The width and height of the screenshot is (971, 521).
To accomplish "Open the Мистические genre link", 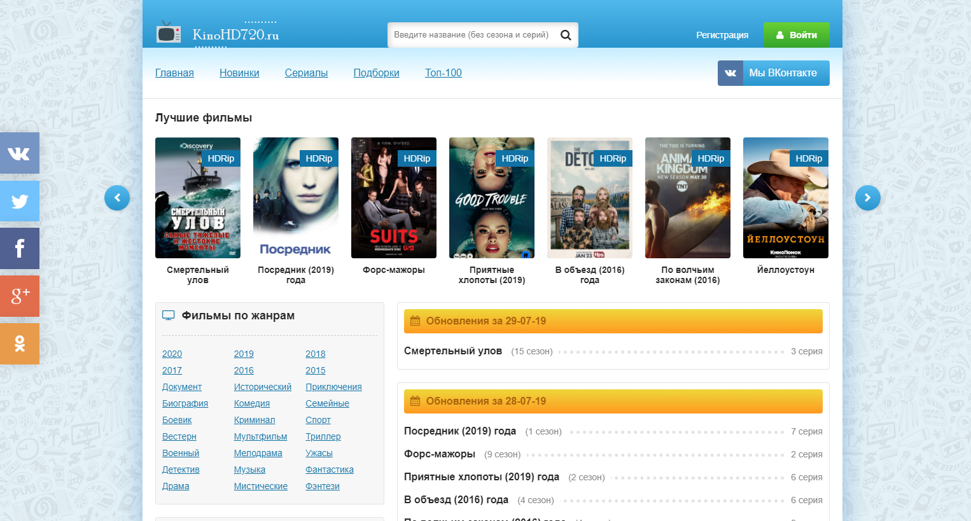I will (x=261, y=486).
